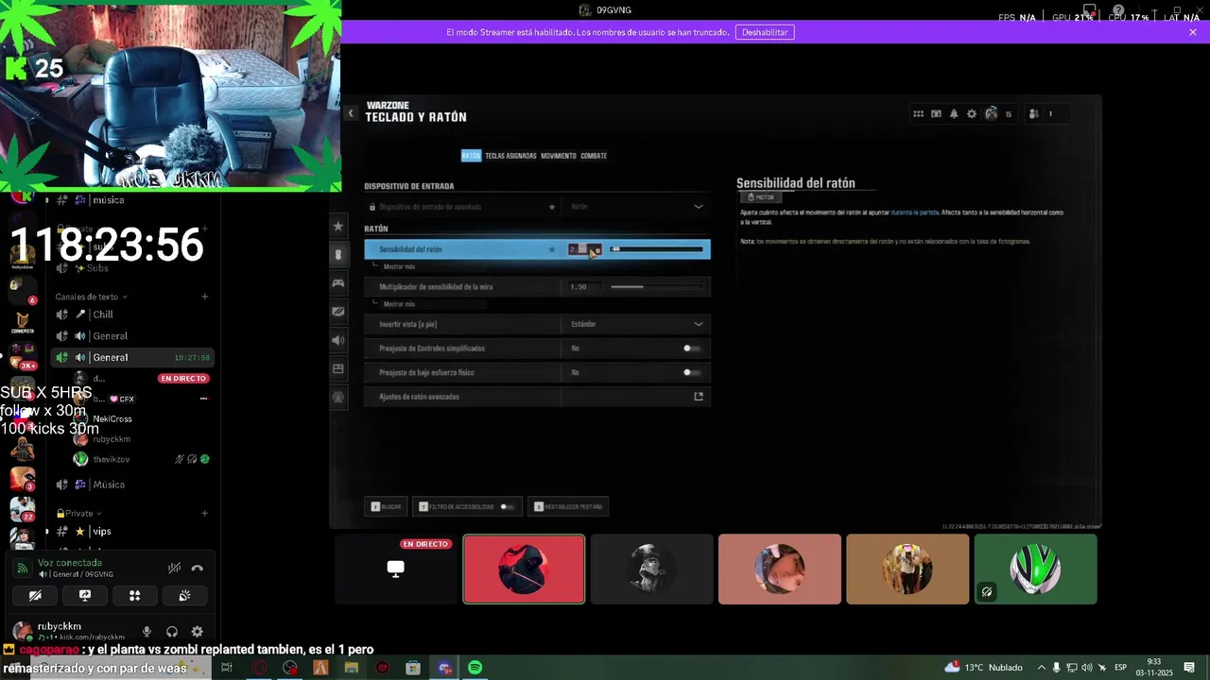The width and height of the screenshot is (1210, 680).
Task: Expand Mostrar más under Sensibilidad del ratón
Action: [399, 266]
